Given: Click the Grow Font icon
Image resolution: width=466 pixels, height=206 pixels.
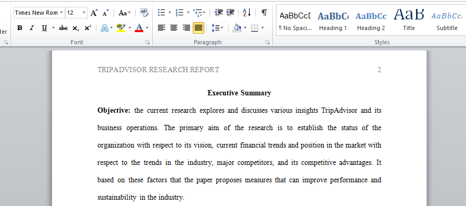Looking at the screenshot, I should (x=94, y=13).
